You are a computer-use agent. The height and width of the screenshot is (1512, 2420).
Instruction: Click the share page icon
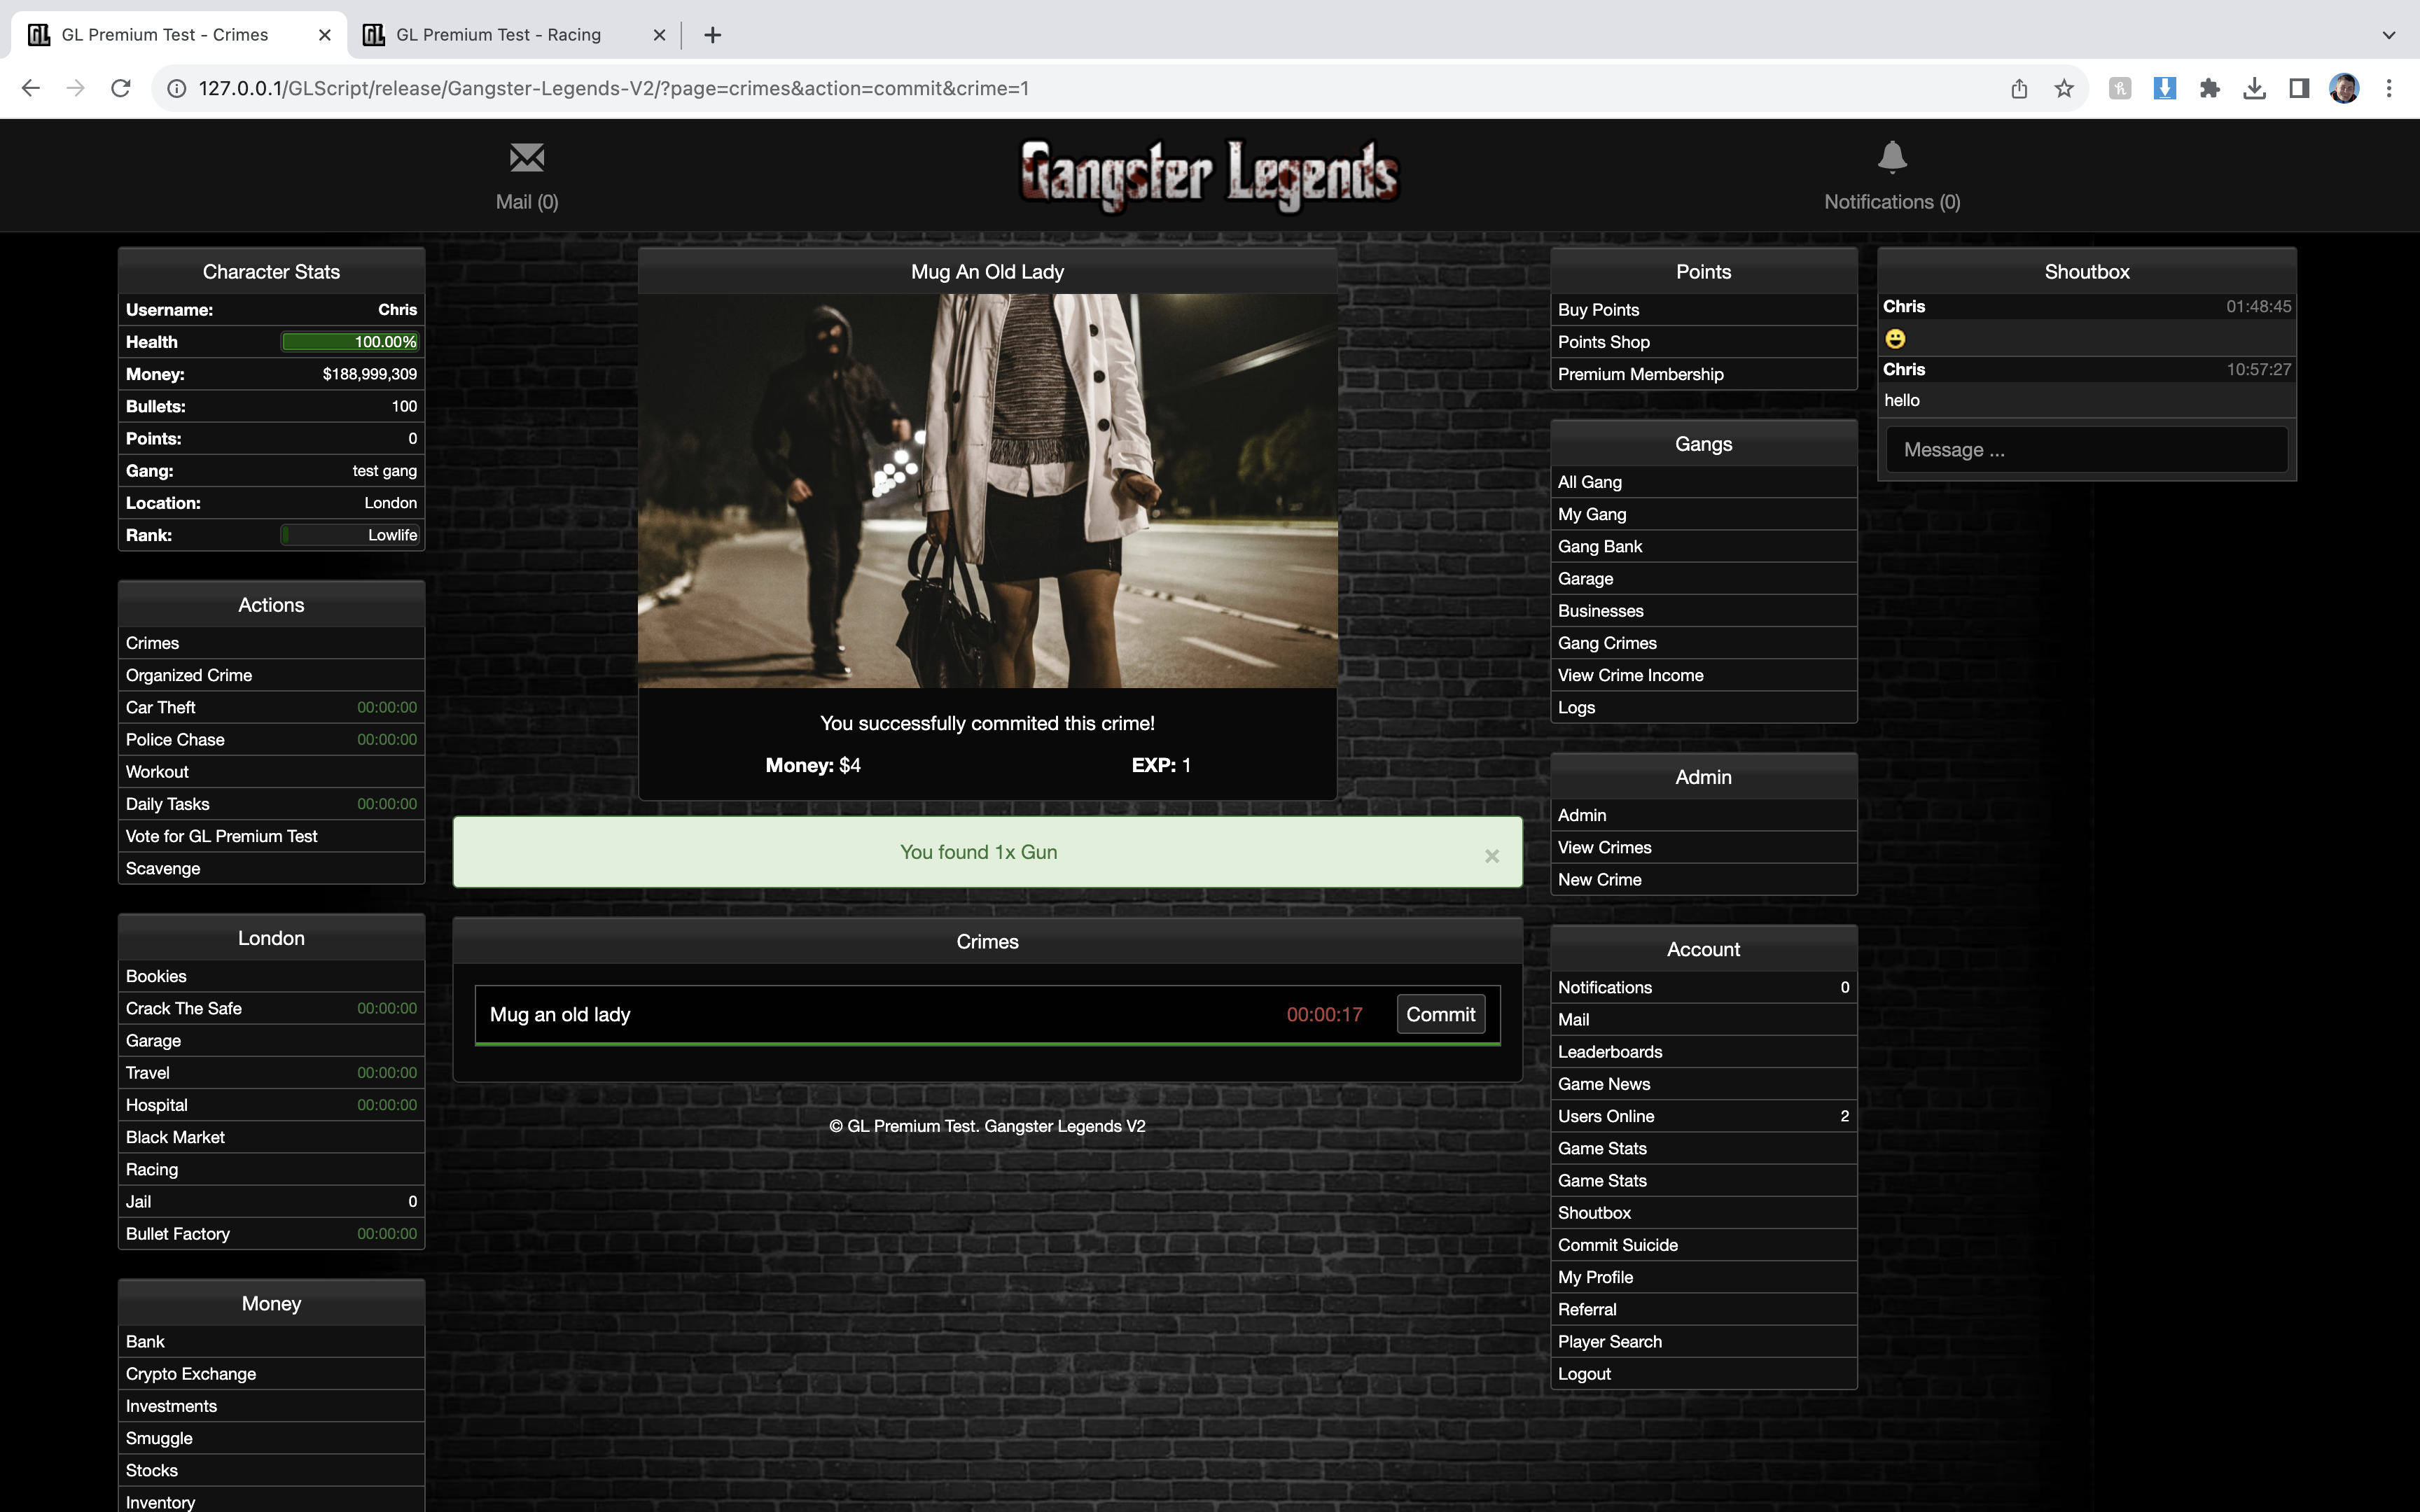point(2019,88)
